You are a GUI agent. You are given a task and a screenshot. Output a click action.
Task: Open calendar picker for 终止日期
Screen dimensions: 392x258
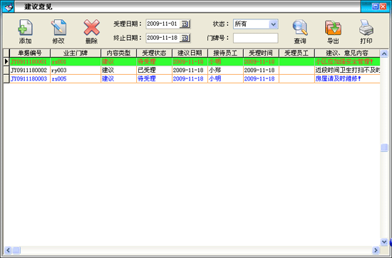(185, 38)
